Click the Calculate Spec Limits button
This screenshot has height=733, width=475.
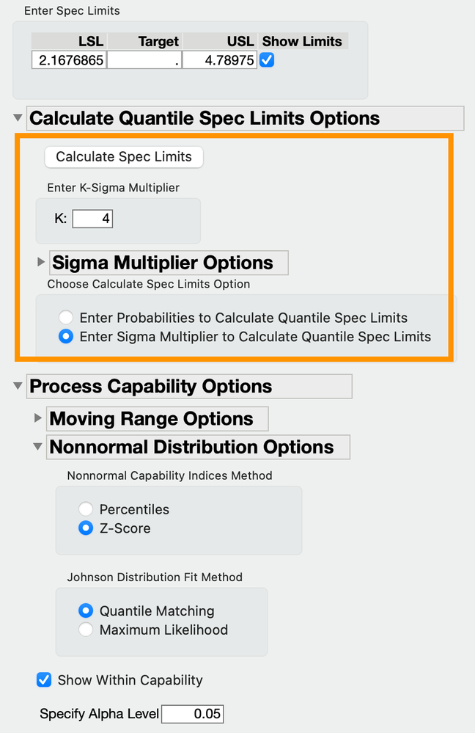coord(124,156)
